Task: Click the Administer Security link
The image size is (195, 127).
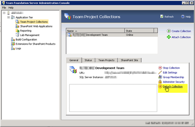Action: 174,82
